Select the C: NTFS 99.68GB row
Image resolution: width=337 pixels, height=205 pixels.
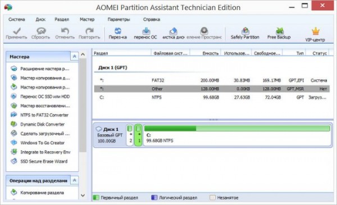tap(212, 97)
